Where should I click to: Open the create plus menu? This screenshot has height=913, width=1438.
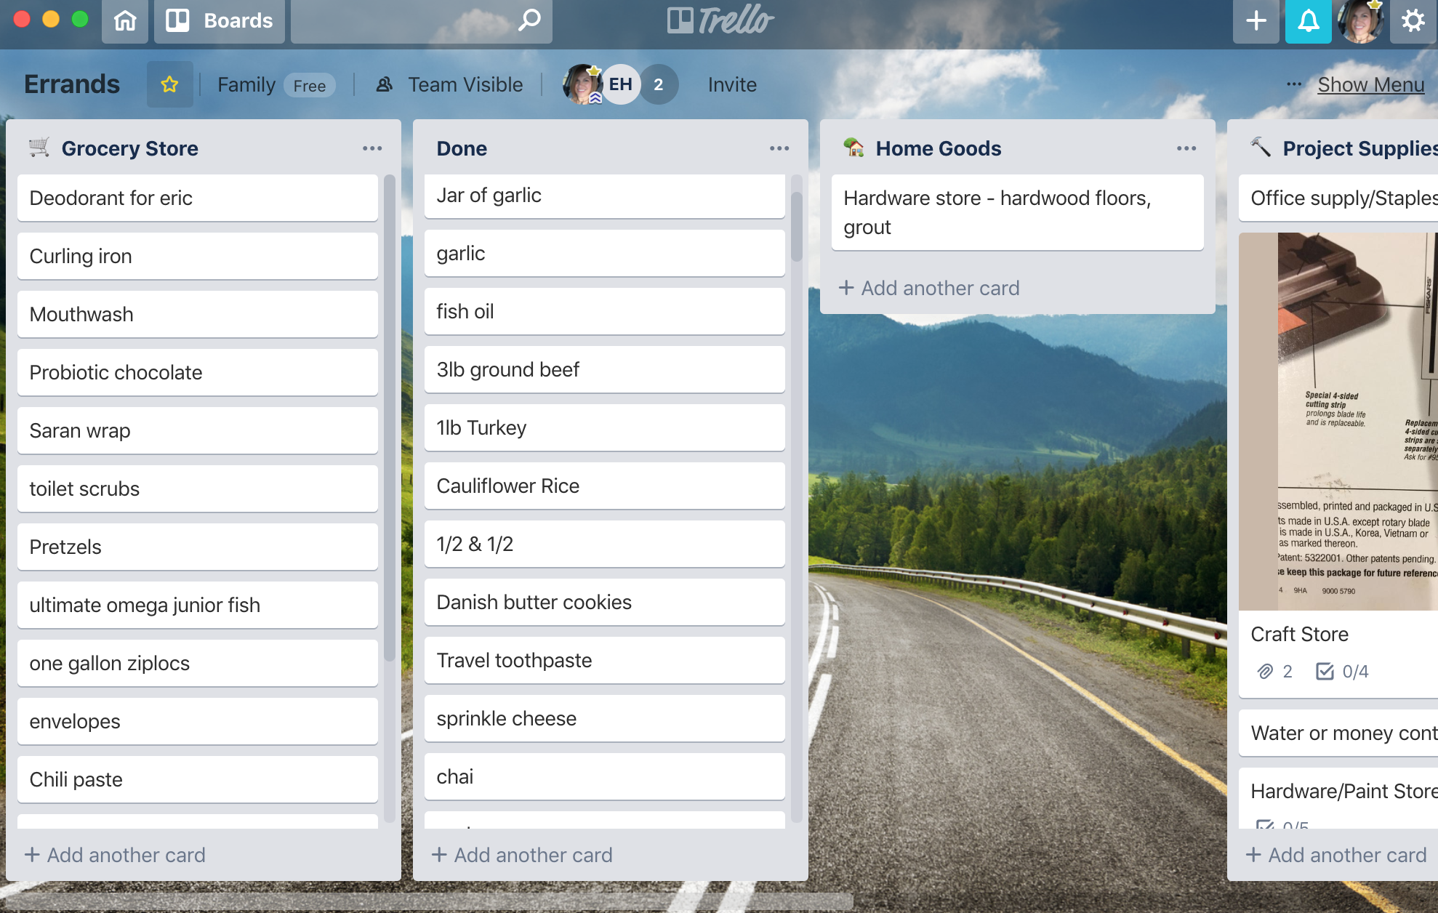(1256, 20)
